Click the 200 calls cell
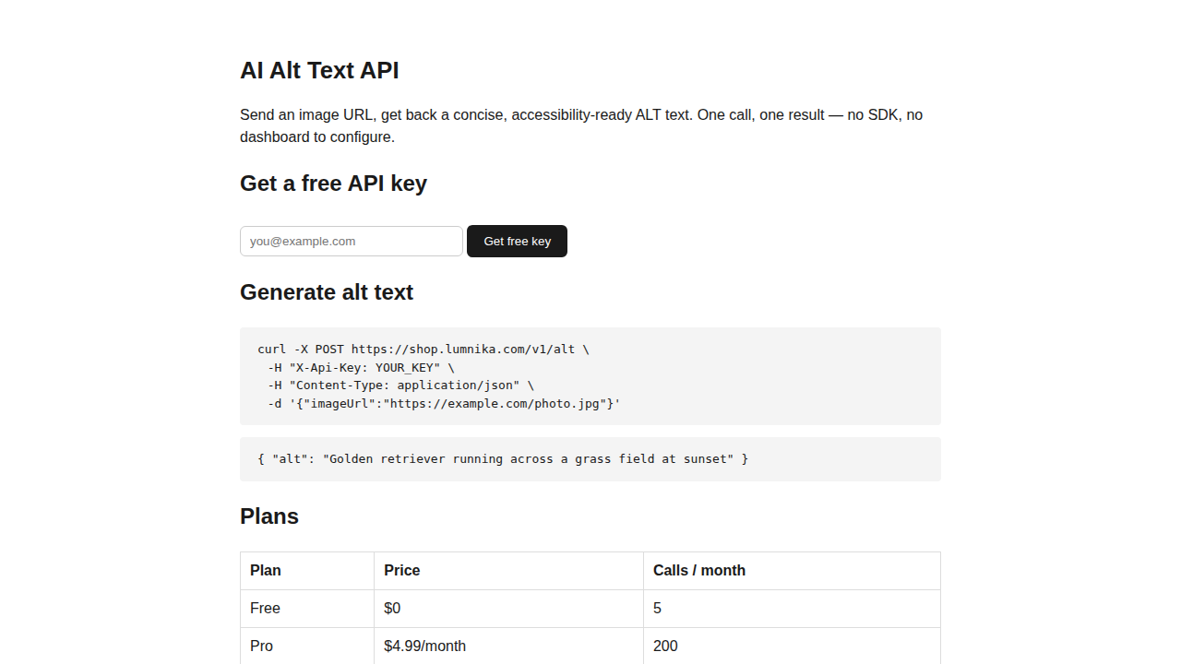The image size is (1181, 664). pyautogui.click(x=792, y=646)
